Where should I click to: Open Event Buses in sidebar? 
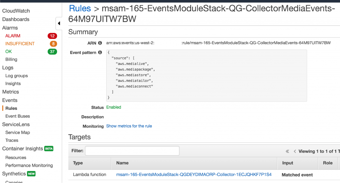18,116
